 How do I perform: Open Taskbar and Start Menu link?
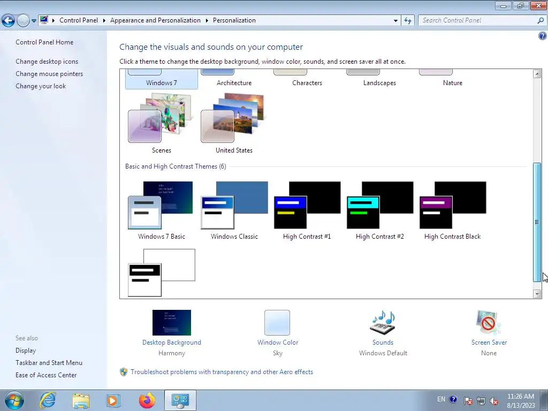[49, 363]
